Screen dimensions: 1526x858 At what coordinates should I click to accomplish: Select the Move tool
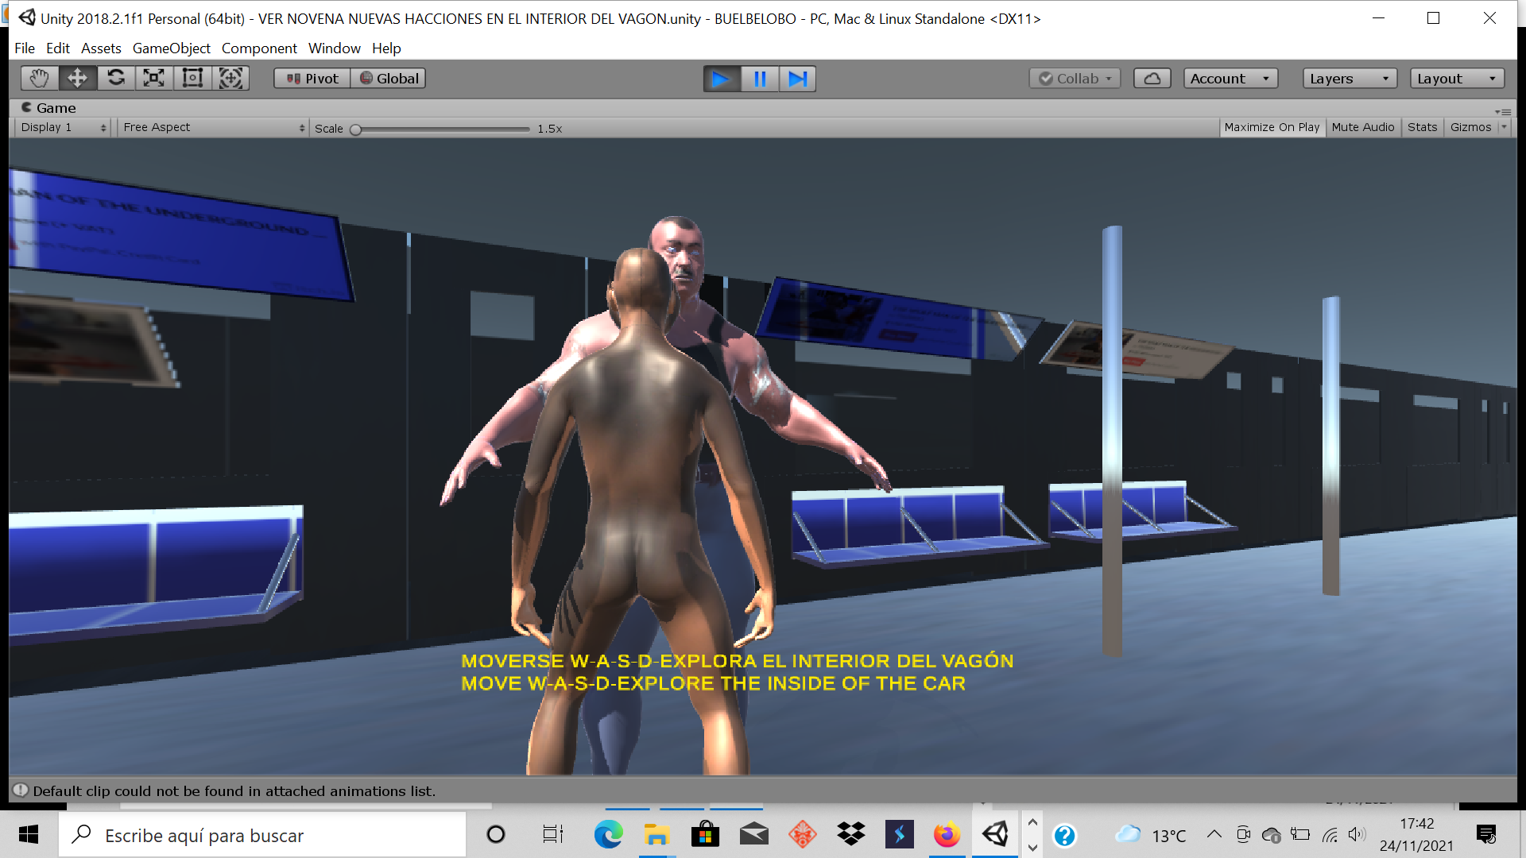tap(77, 78)
